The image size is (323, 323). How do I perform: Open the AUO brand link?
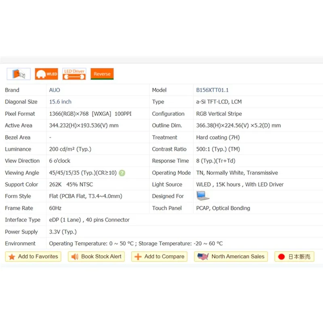(55, 90)
